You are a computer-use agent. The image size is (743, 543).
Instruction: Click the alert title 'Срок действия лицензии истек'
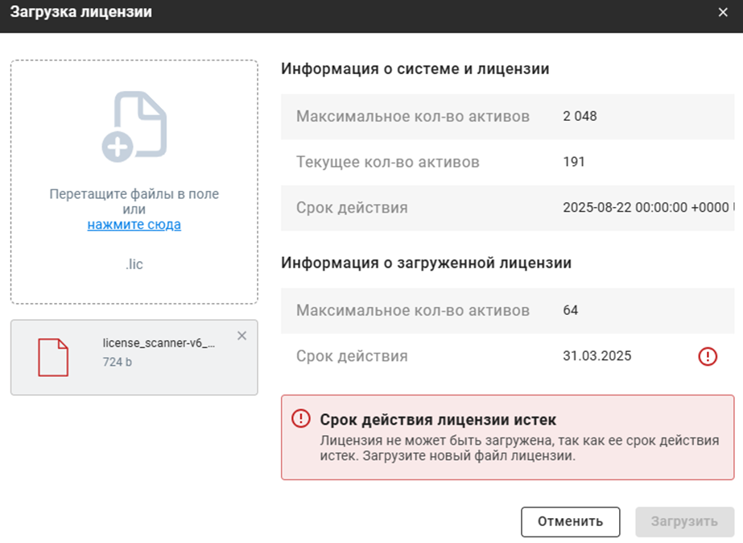click(x=438, y=420)
